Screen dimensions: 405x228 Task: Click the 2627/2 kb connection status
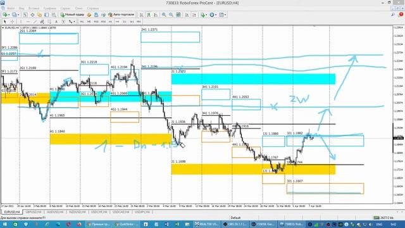click(384, 218)
